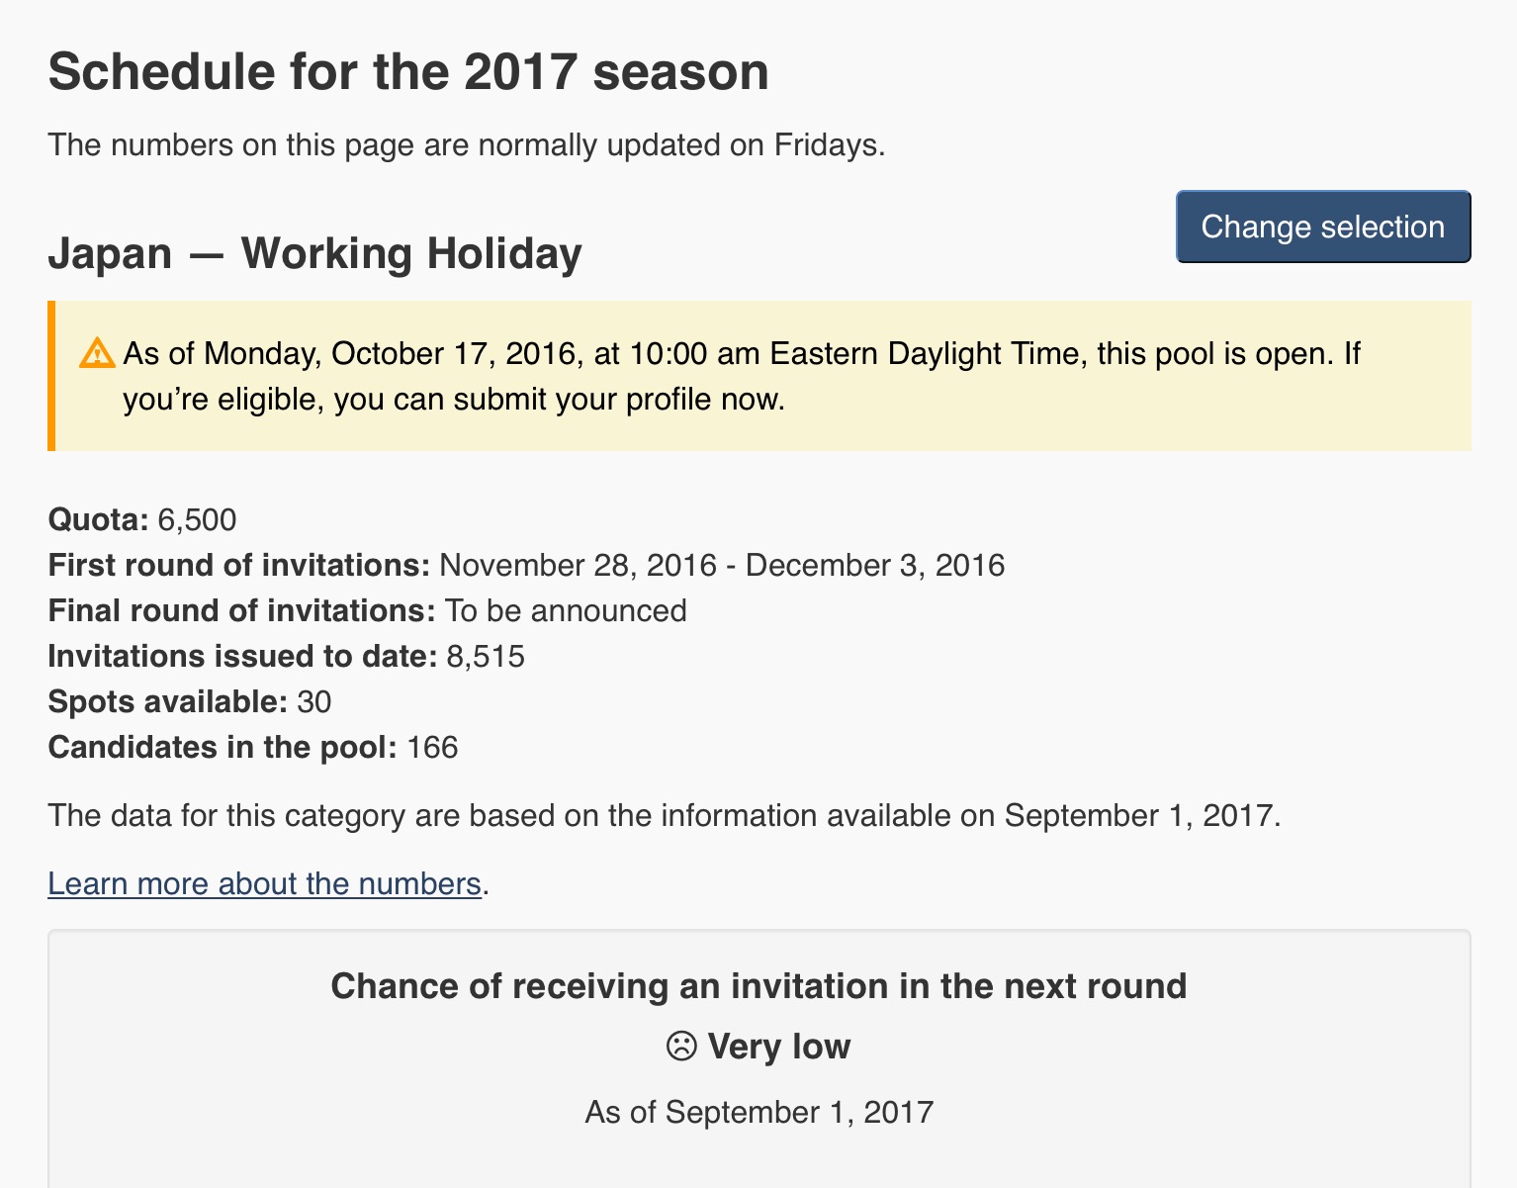
Task: Select the Spots available 30 value
Action: (x=314, y=702)
